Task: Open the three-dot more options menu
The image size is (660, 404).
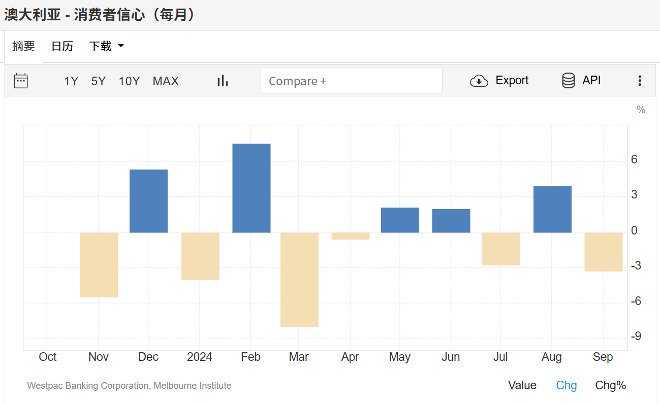Action: pyautogui.click(x=640, y=81)
